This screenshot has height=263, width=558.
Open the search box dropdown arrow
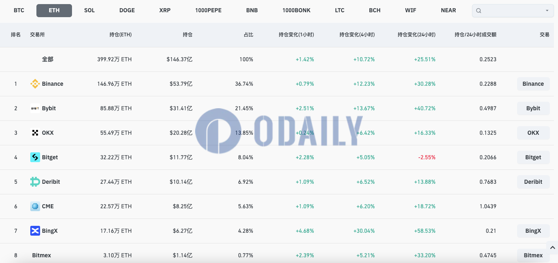[547, 11]
